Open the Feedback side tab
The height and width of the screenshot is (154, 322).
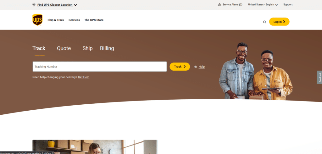coord(319,77)
